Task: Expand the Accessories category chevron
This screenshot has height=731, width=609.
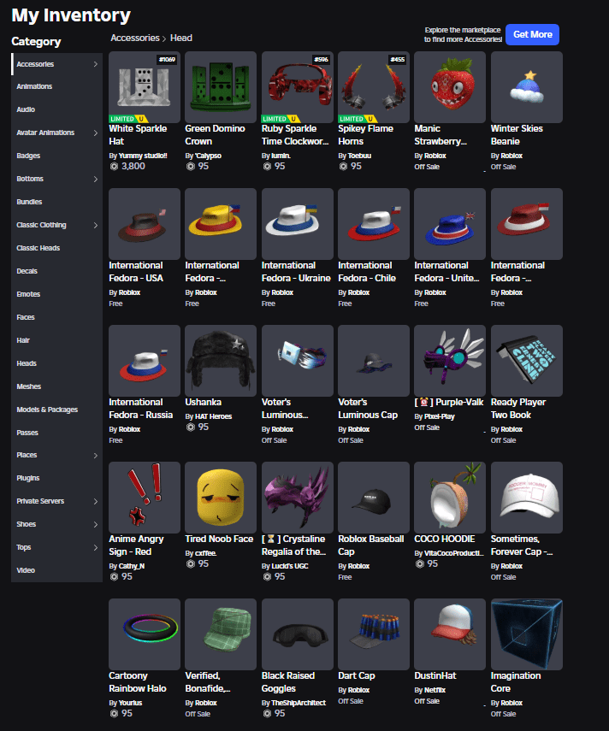Action: click(95, 64)
